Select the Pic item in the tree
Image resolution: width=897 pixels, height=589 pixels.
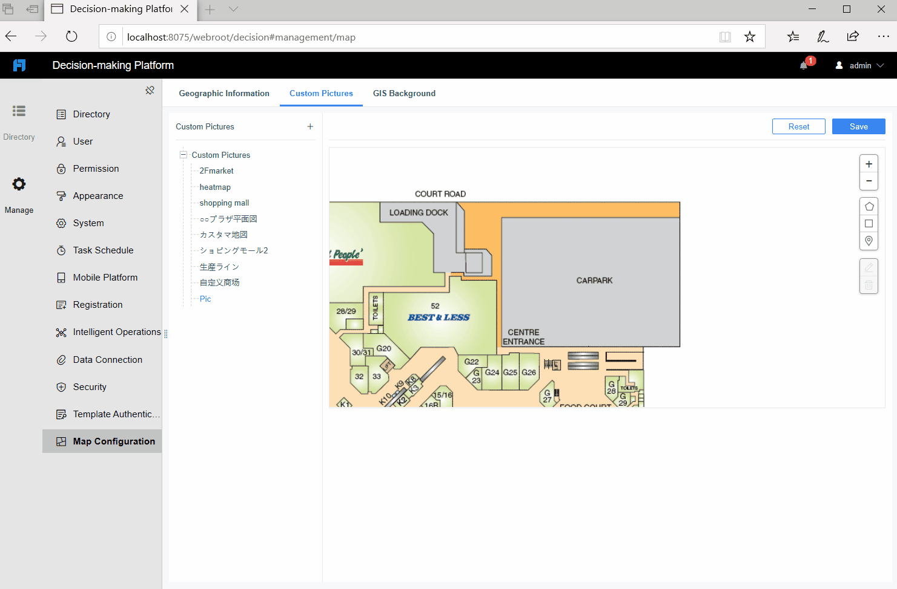coord(205,299)
